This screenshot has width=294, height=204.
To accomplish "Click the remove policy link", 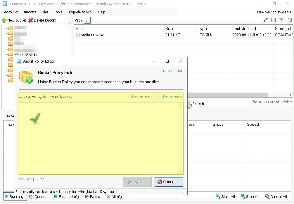I will coord(31,179).
